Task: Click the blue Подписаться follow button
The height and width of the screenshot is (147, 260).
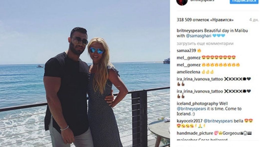Action: (x=244, y=1)
